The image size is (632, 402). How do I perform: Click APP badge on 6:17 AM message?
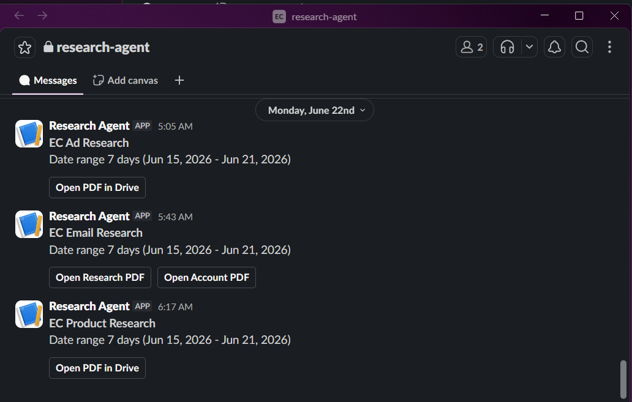point(142,306)
